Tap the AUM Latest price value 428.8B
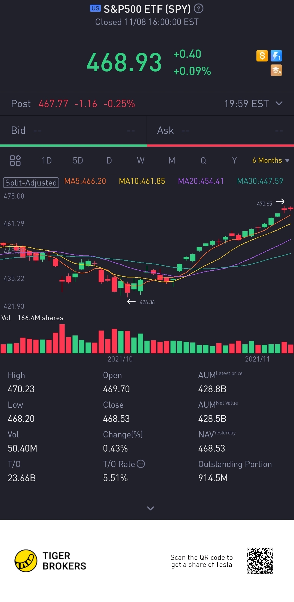 point(212,389)
